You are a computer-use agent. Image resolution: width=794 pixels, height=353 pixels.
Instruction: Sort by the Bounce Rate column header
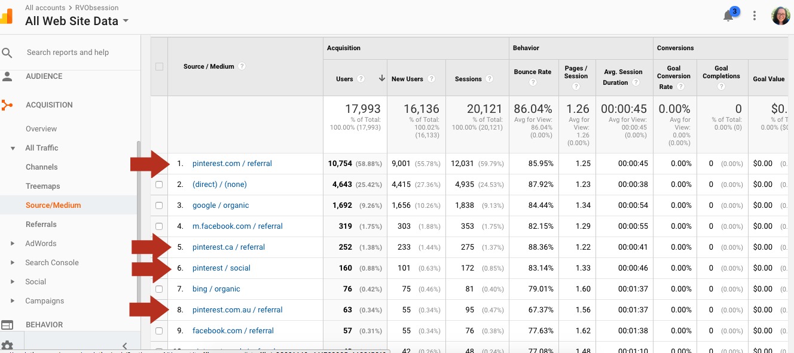point(533,72)
